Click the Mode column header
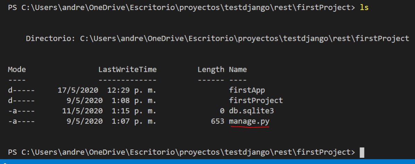The height and width of the screenshot is (164, 415). tap(17, 70)
